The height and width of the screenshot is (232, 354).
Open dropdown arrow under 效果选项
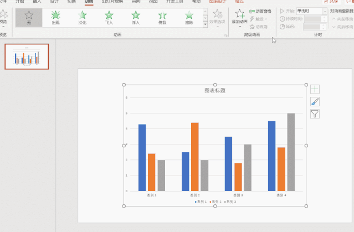(x=217, y=27)
